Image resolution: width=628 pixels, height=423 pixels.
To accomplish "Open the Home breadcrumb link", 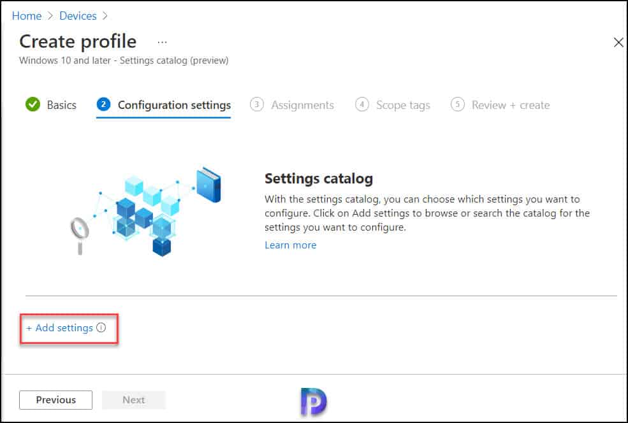I will click(x=26, y=15).
